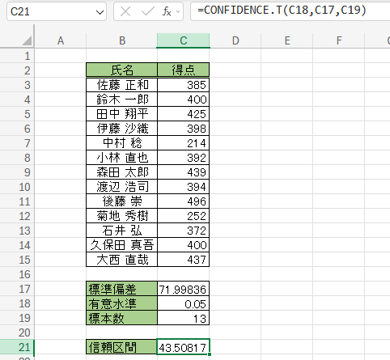
Task: Expand the function dropdown beside fx
Action: (178, 11)
